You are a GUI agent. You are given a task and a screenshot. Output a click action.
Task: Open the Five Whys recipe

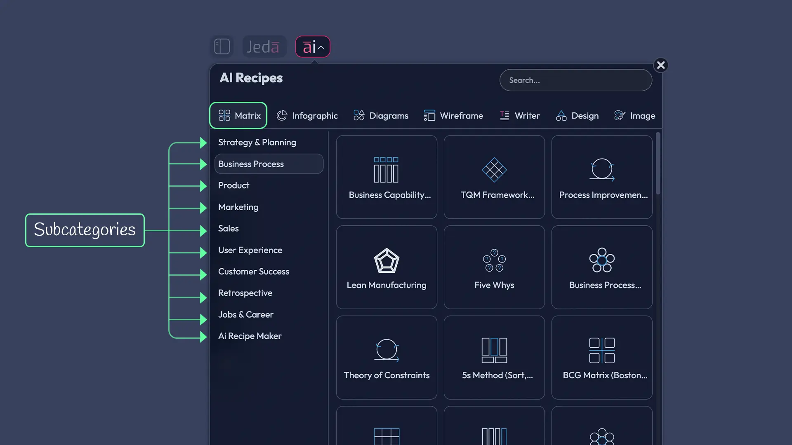[x=494, y=267]
